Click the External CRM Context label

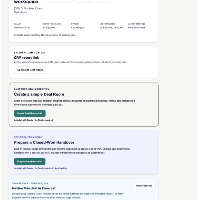[x=30, y=53]
